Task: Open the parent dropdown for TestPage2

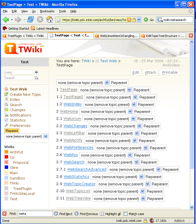Action: pyautogui.click(x=135, y=97)
